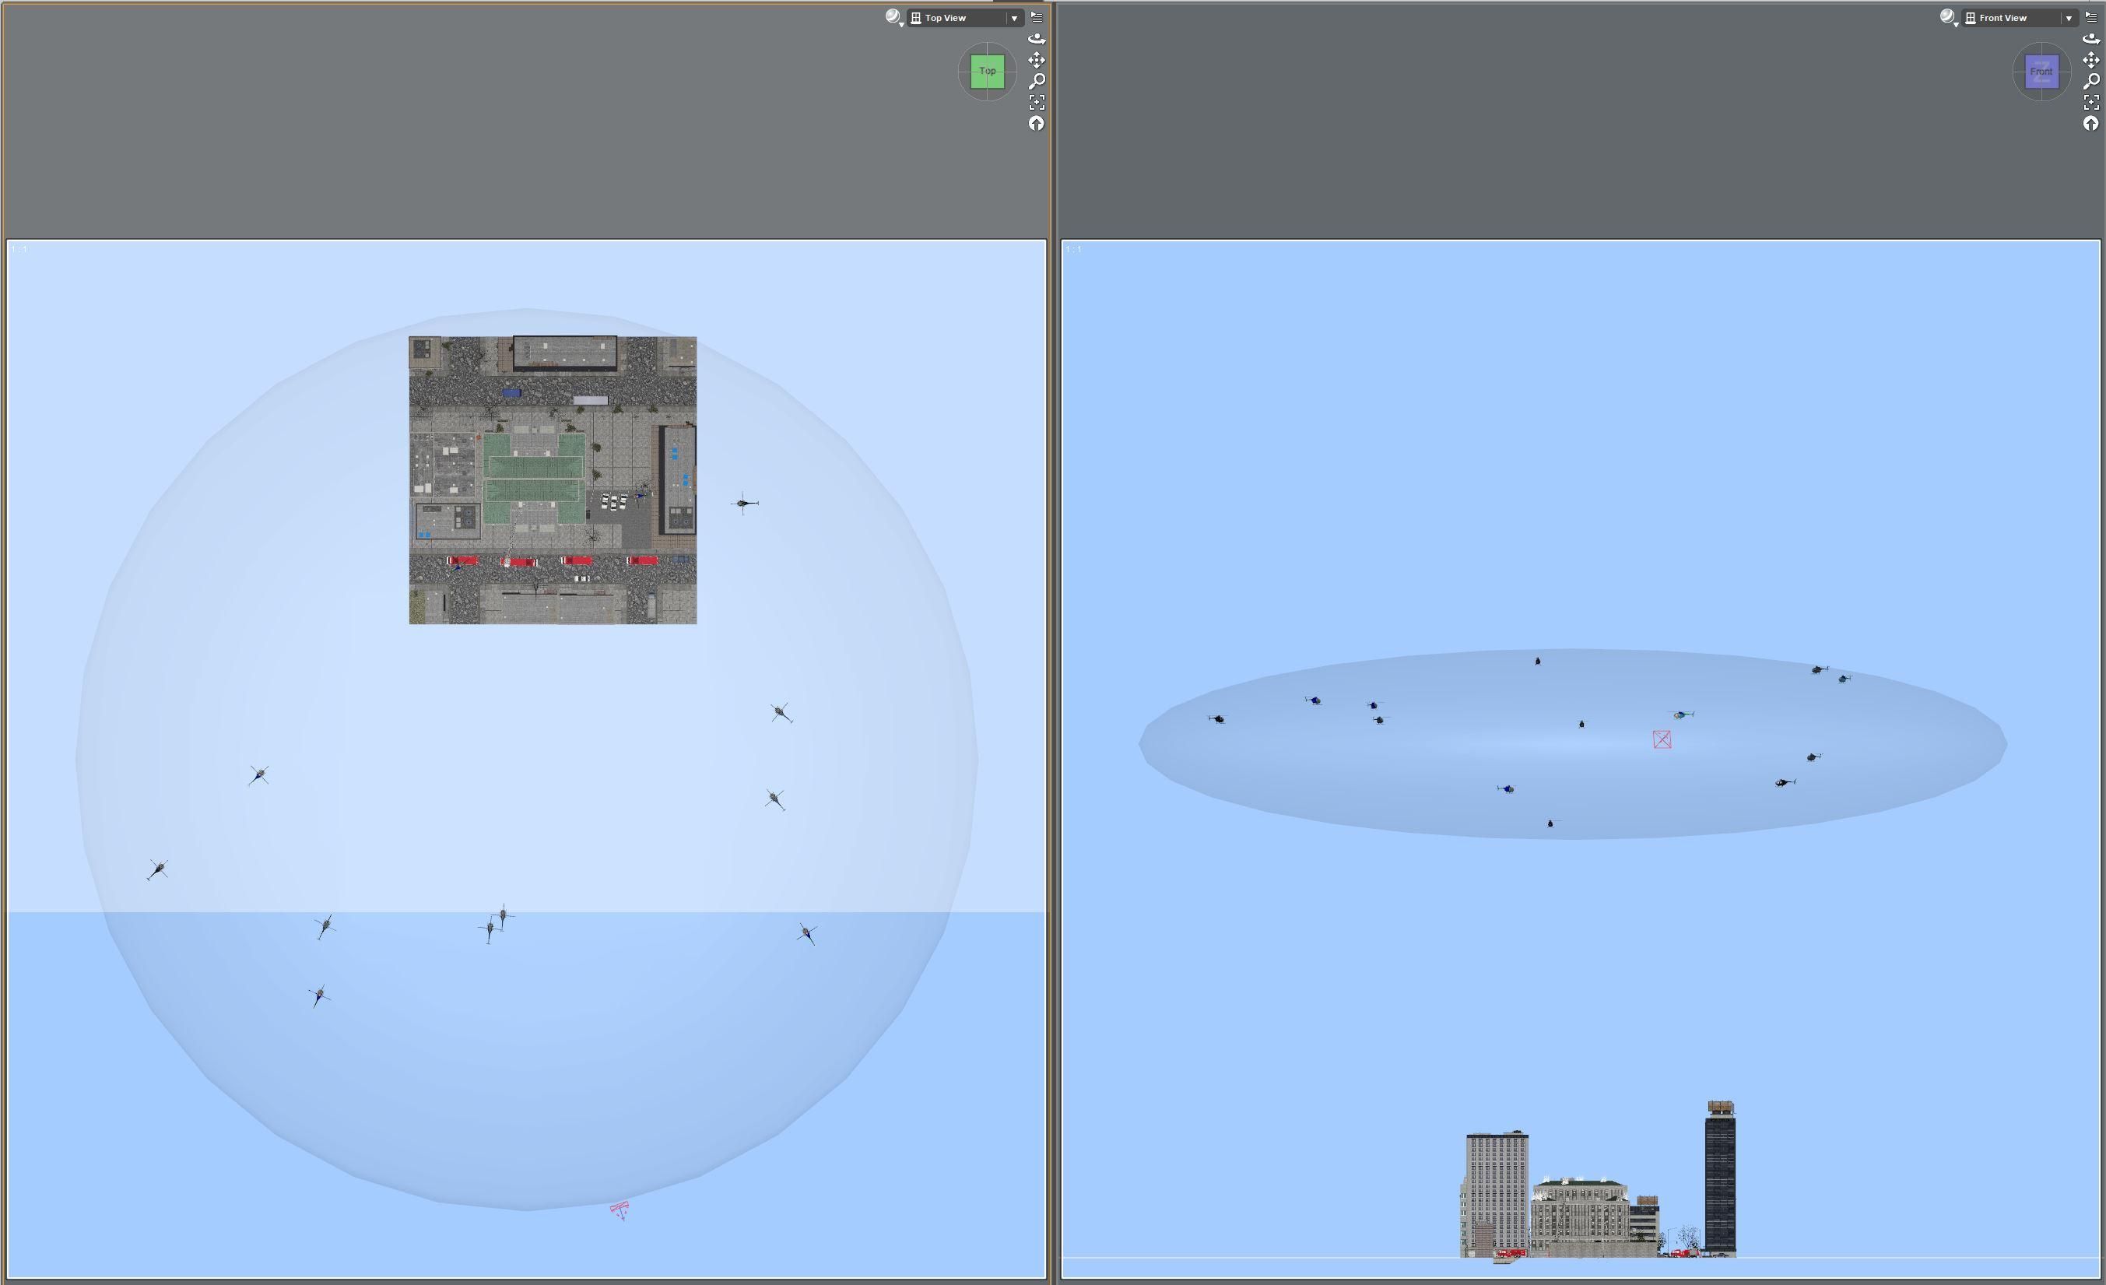Click the orbit icon in Front View
The image size is (2106, 1285).
click(2090, 38)
